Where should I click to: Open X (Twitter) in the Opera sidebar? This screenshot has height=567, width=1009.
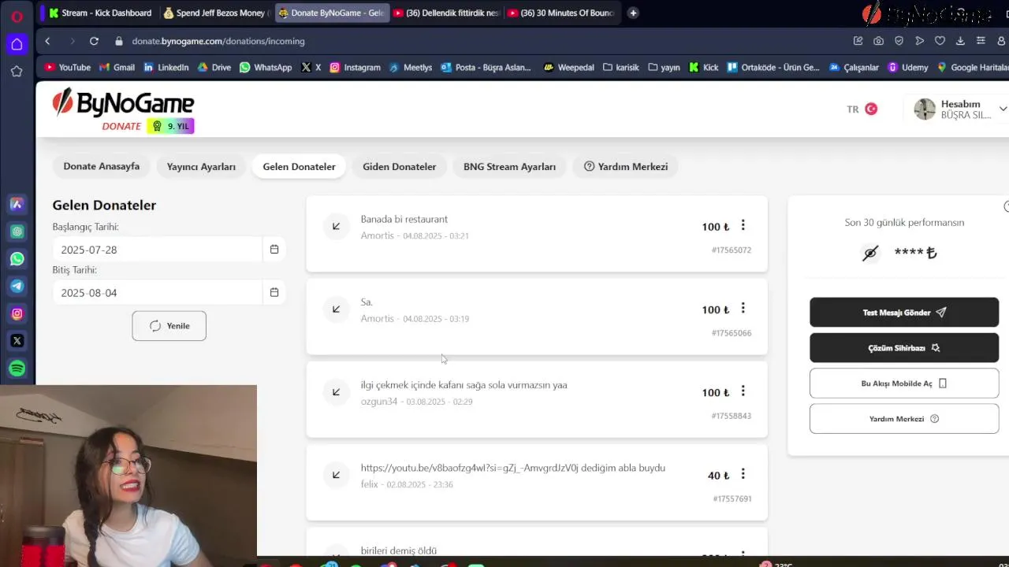pyautogui.click(x=17, y=341)
